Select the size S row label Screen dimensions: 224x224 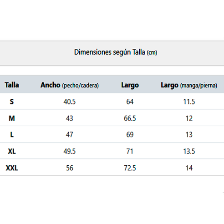click(12, 102)
